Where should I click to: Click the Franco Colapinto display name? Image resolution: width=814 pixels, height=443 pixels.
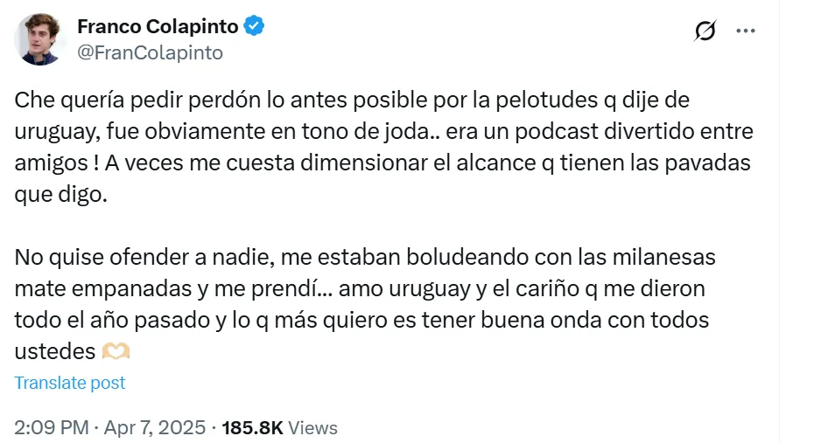(158, 26)
